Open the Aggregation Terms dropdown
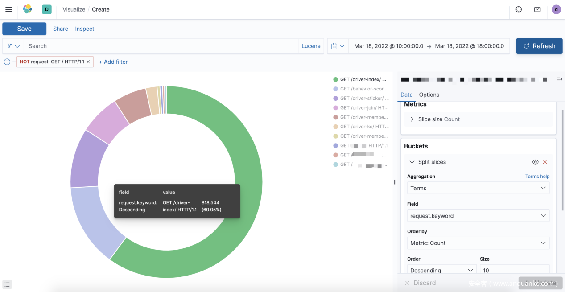The width and height of the screenshot is (565, 292). coord(478,188)
